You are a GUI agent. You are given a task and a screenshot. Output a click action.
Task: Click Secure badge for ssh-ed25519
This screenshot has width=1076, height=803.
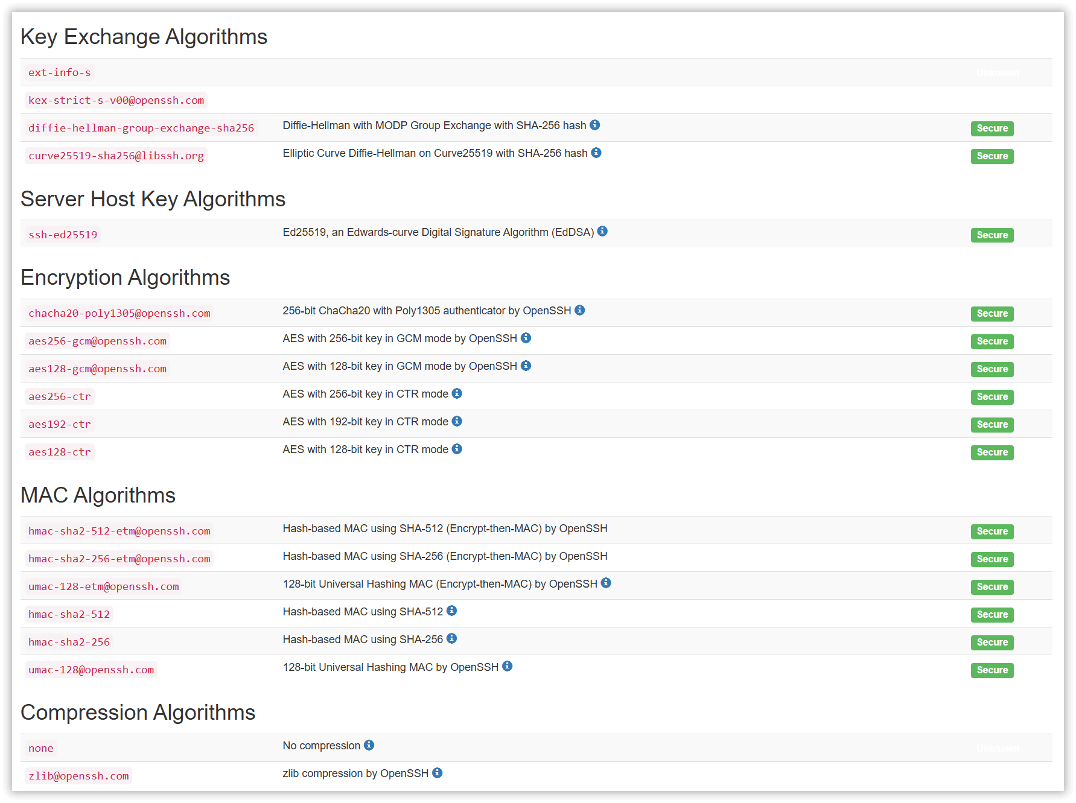(x=992, y=235)
